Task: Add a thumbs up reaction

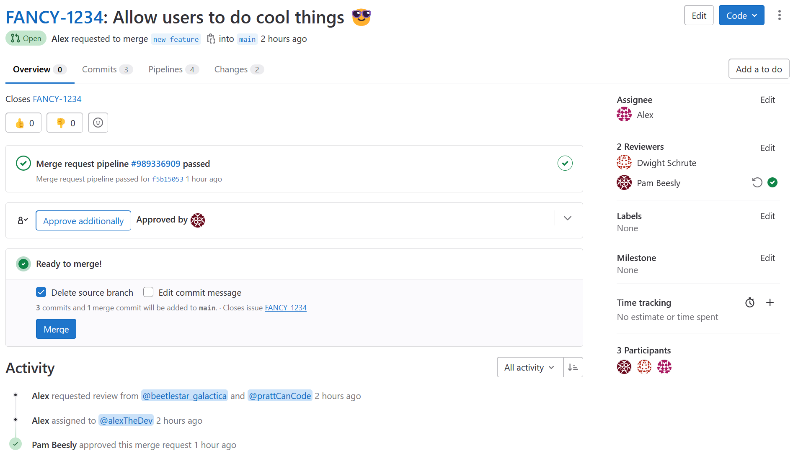Action: pyautogui.click(x=23, y=123)
